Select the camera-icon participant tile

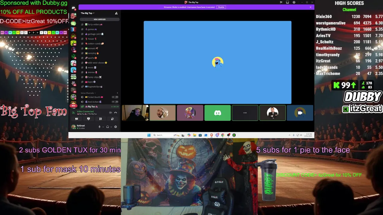[300, 113]
